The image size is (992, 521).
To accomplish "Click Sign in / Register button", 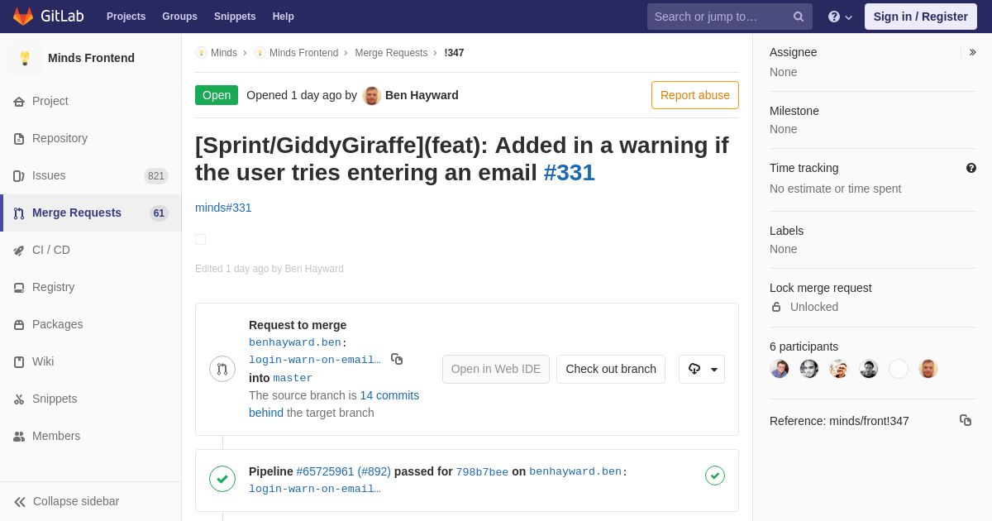I will click(x=921, y=17).
